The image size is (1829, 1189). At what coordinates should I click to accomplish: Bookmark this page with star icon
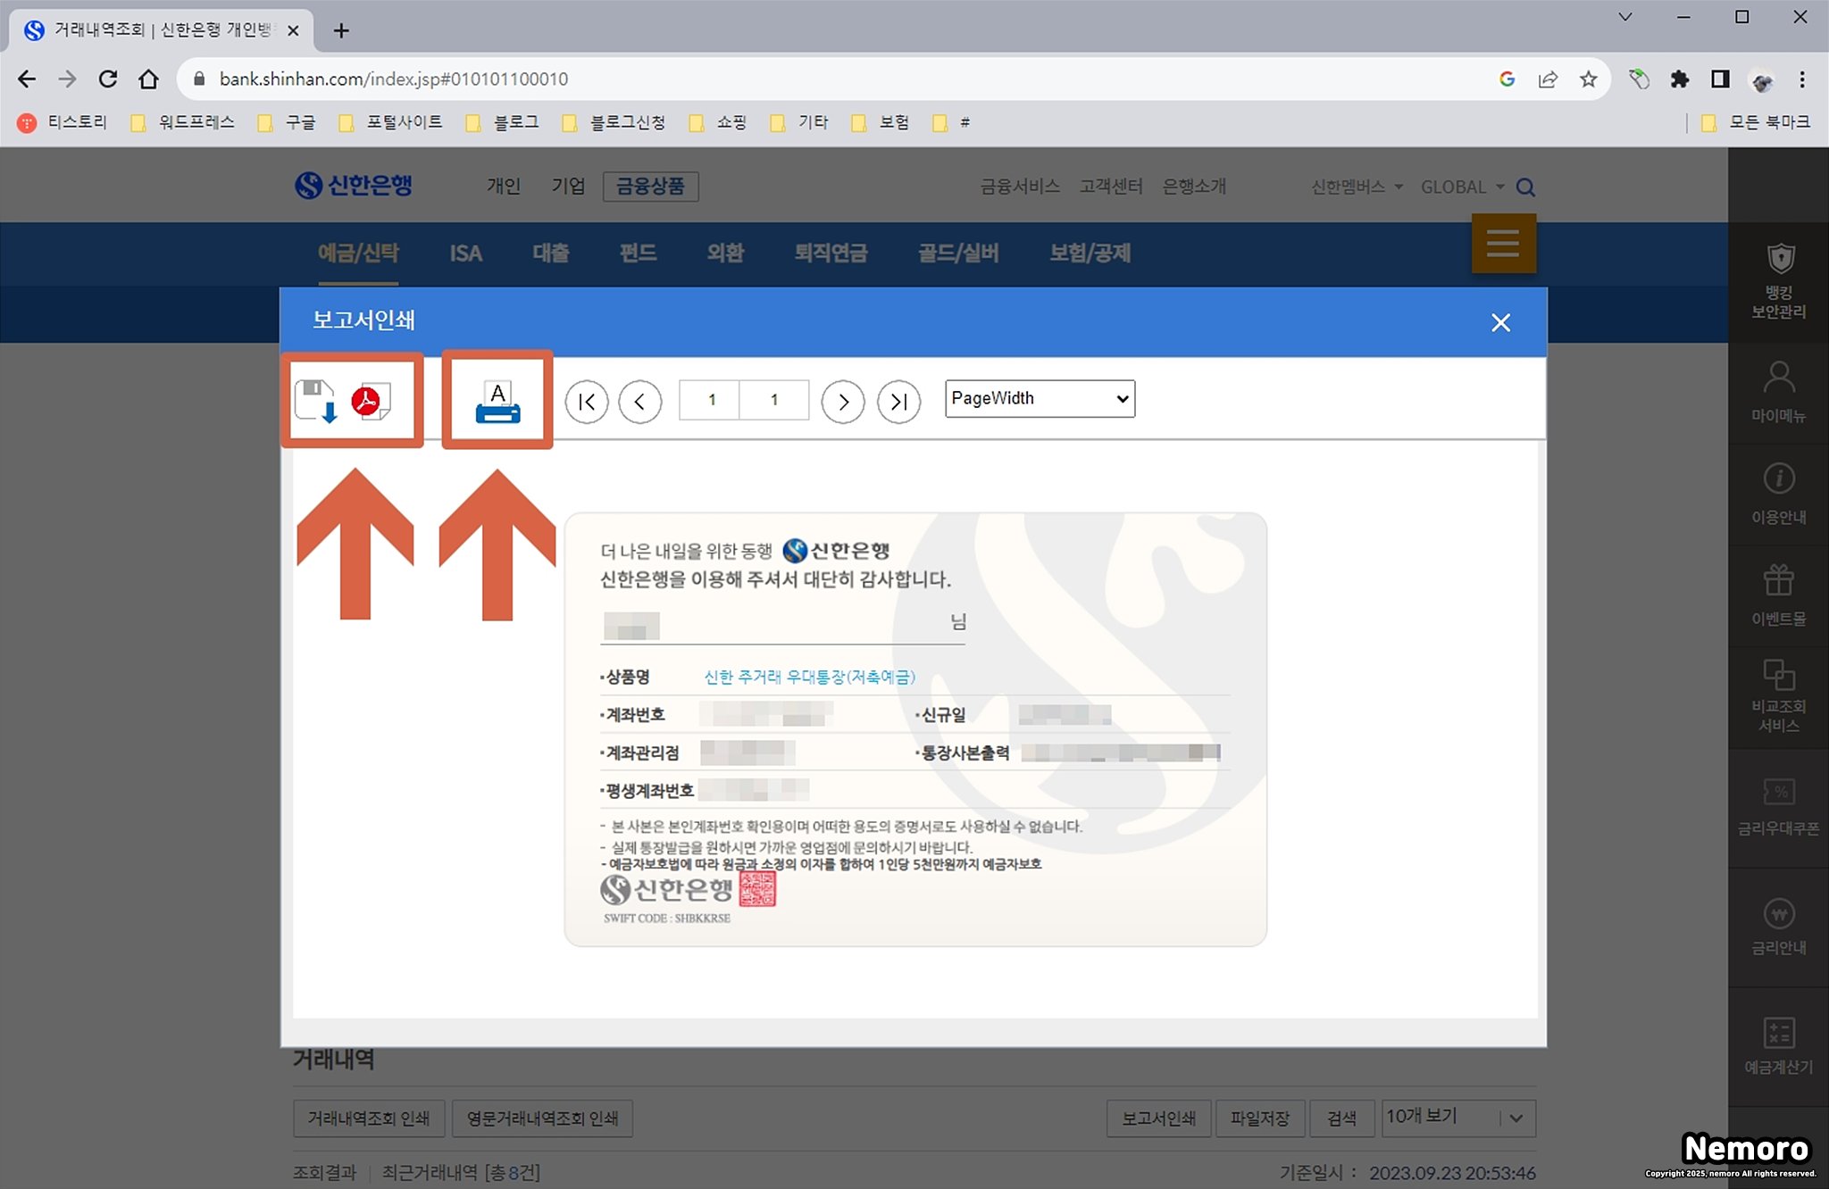pyautogui.click(x=1588, y=79)
